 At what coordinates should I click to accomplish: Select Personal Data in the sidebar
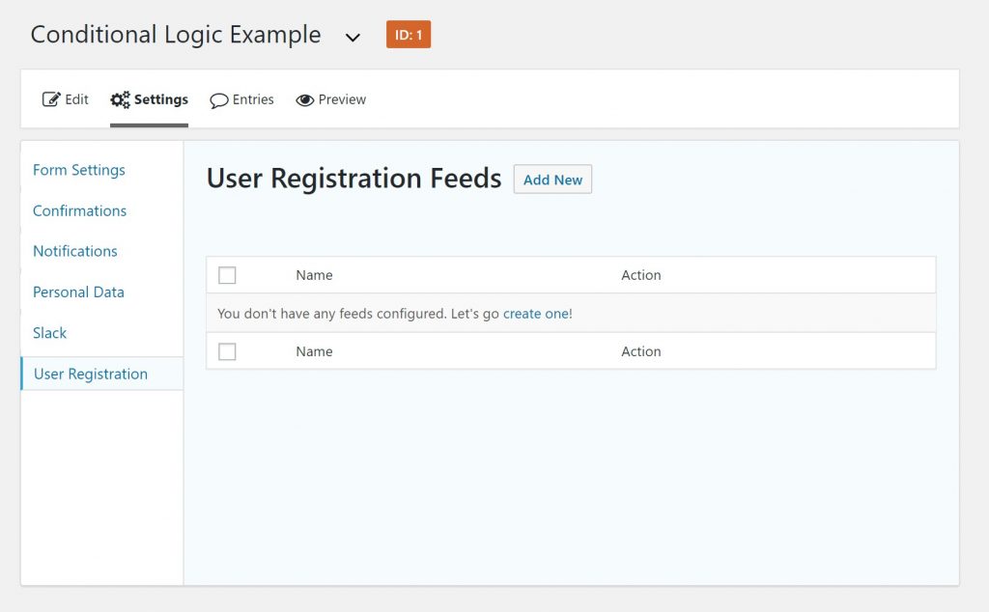tap(78, 292)
